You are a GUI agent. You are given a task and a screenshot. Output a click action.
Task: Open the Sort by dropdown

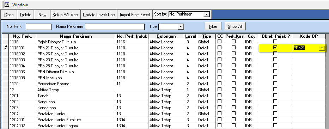[x=207, y=14]
